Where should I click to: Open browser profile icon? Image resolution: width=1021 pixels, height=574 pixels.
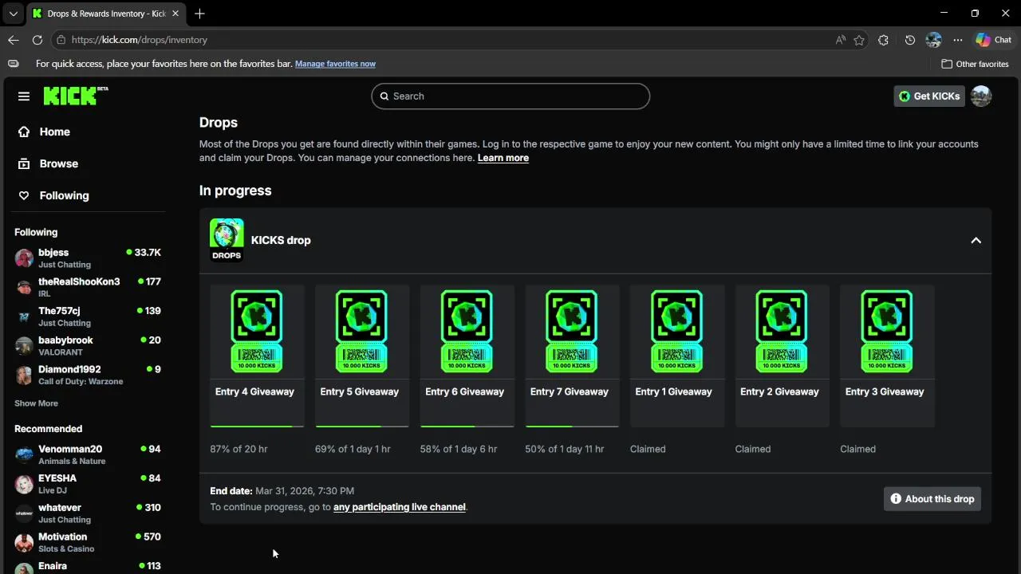934,40
